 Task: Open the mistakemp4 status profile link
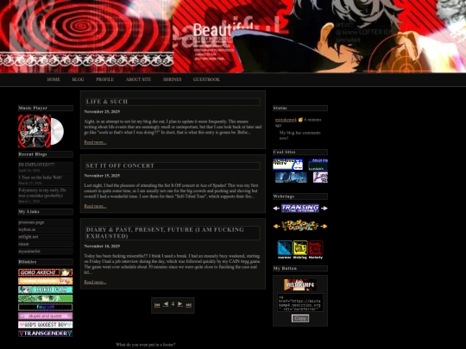point(286,120)
